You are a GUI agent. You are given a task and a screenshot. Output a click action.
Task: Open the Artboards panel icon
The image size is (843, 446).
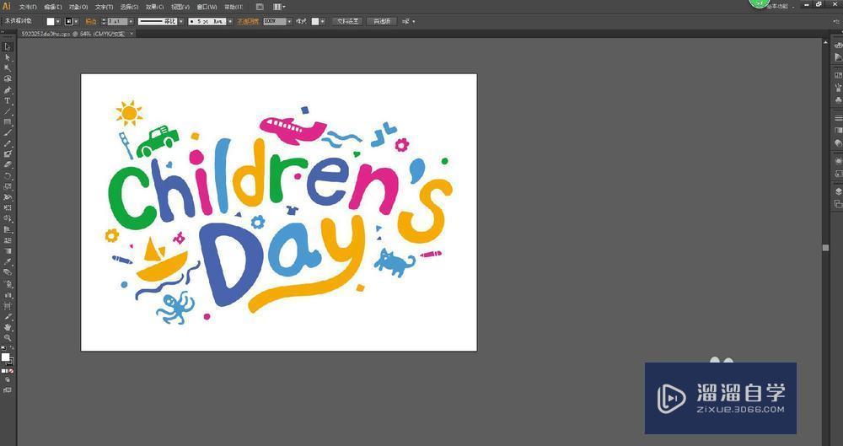coord(838,204)
